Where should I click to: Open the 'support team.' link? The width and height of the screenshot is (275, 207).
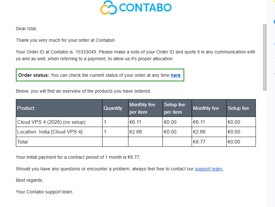tap(209, 169)
